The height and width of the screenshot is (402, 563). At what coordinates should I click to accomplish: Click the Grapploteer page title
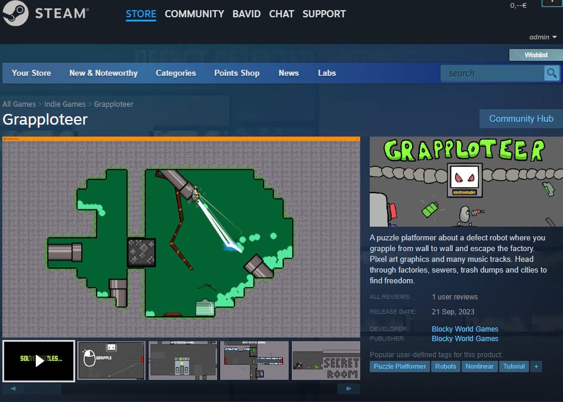[45, 119]
